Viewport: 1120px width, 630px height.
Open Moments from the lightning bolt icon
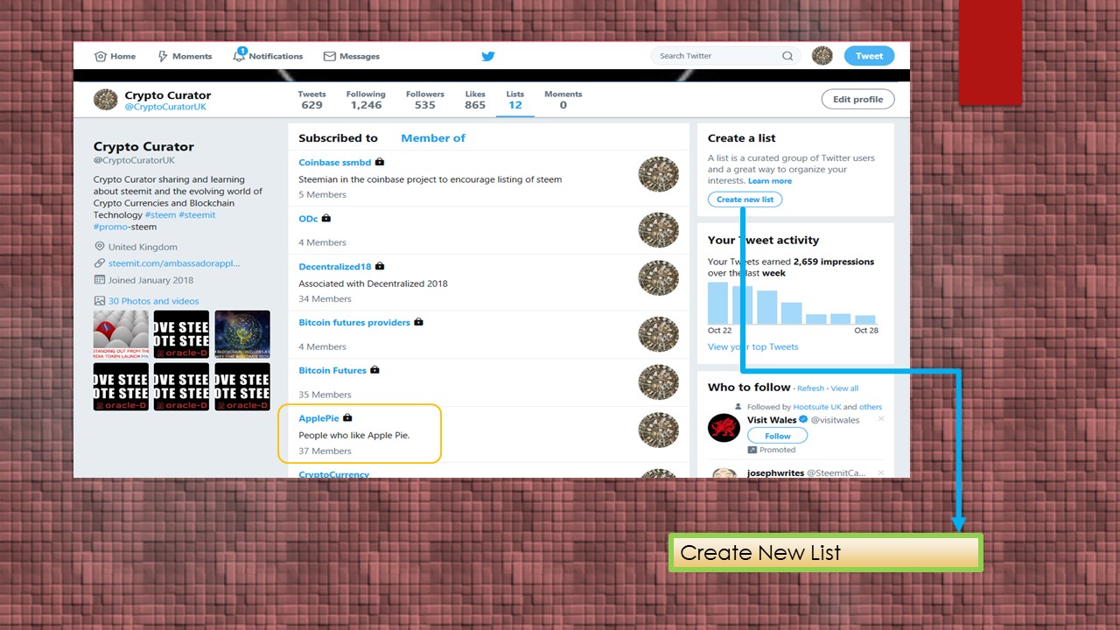point(163,56)
